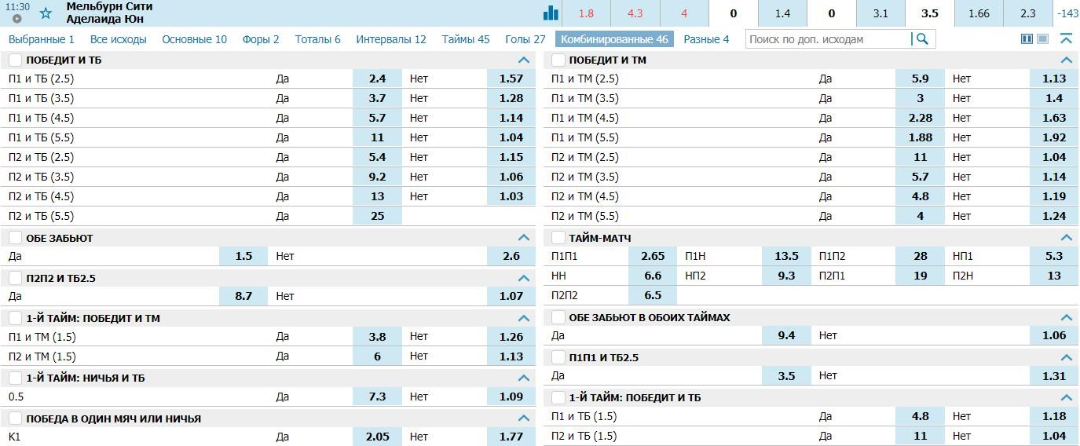Check the П2П2 И ТБ2.5 checkbox
The width and height of the screenshot is (1080, 446).
(x=16, y=278)
